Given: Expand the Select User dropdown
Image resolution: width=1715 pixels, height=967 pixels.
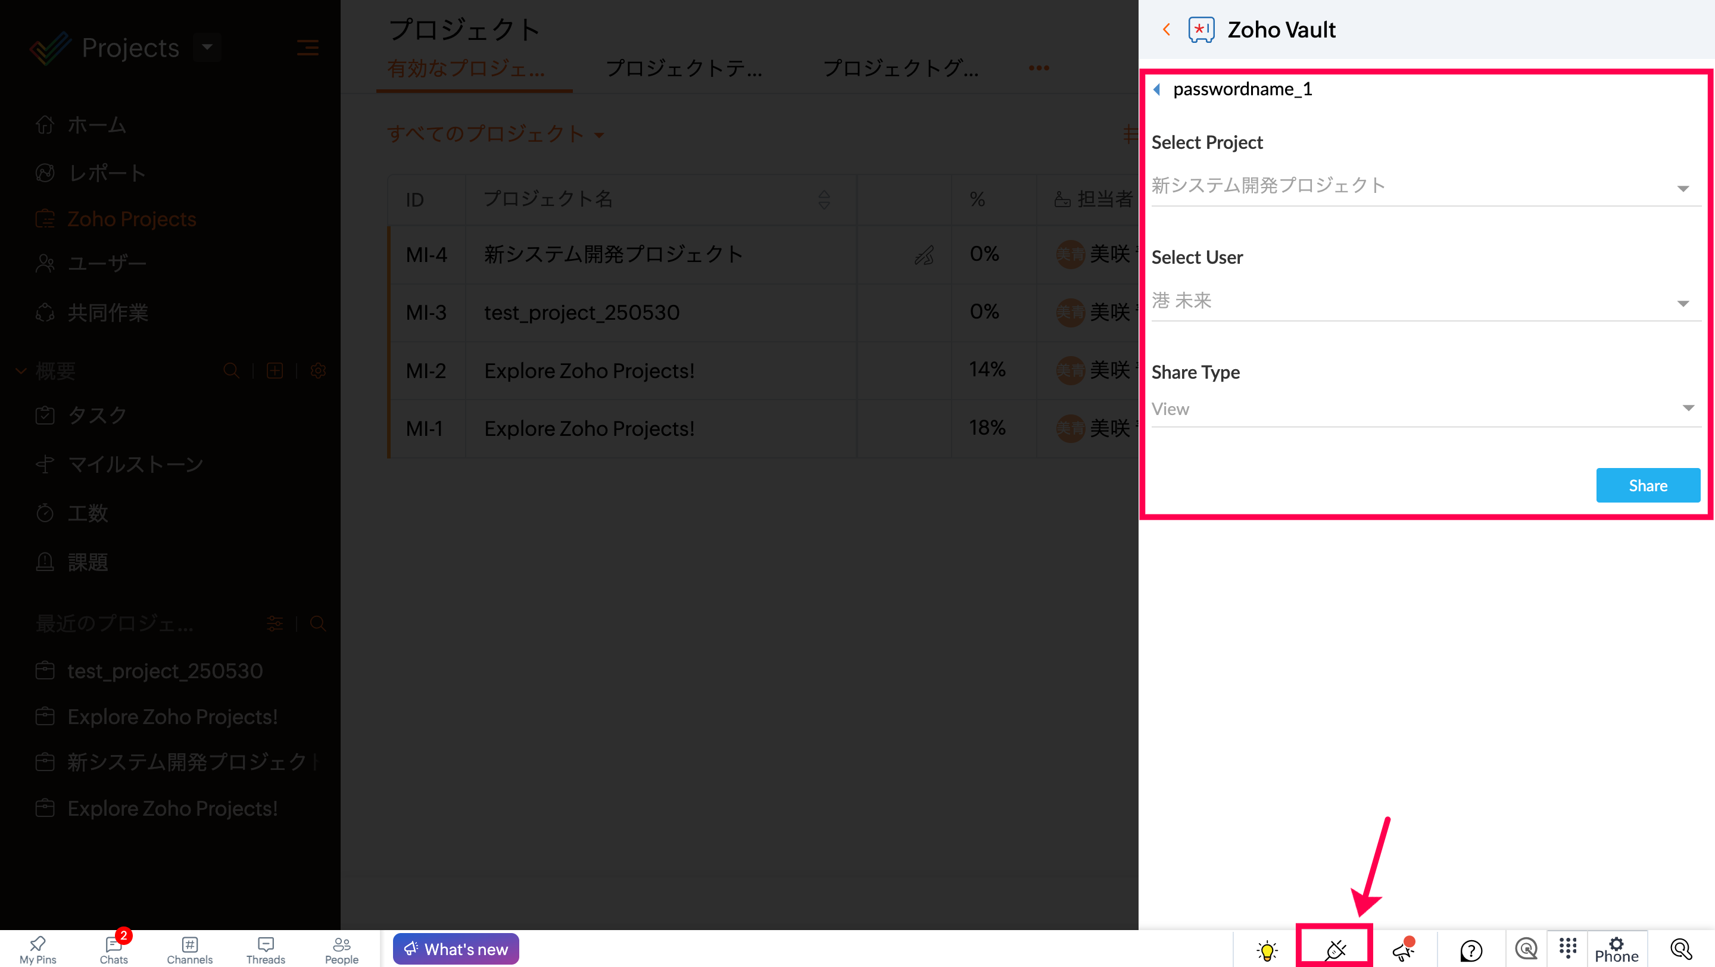Looking at the screenshot, I should point(1426,301).
